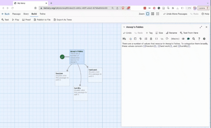Click the rotate/transform icon in editor toolbar

click(141, 39)
